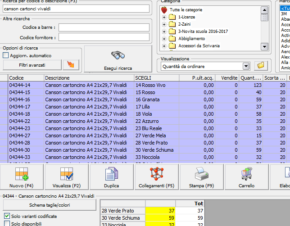Click the category tree scroll-up arrow
Image resolution: width=290 pixels, height=226 pixels.
264,10
